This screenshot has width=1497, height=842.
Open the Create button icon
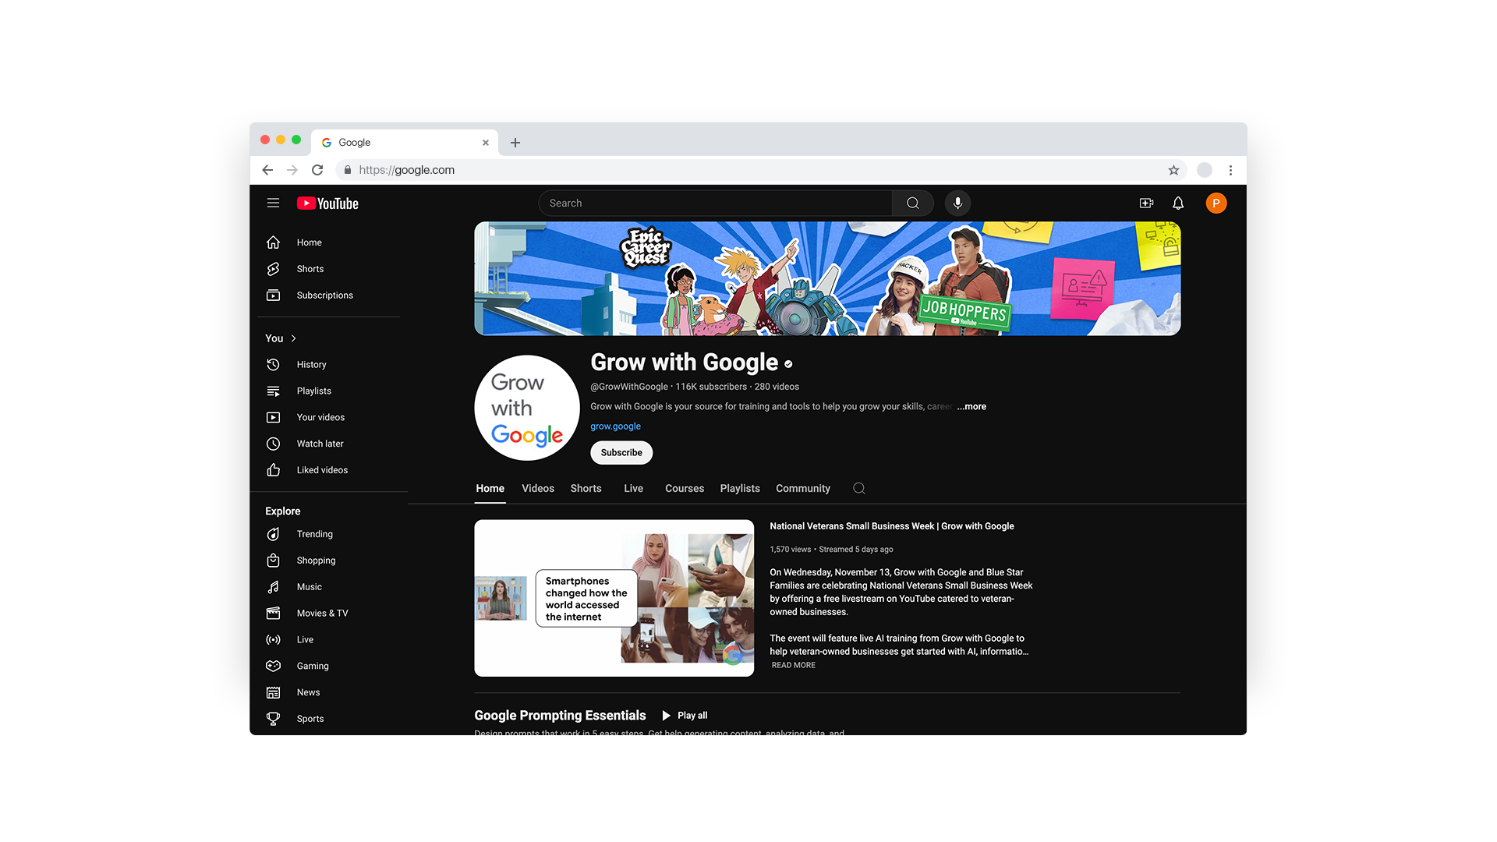1146,203
